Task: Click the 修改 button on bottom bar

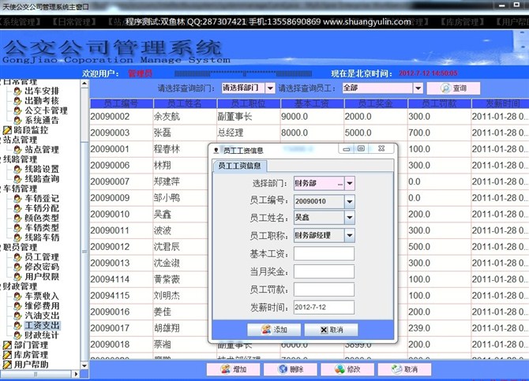Action: pos(347,369)
